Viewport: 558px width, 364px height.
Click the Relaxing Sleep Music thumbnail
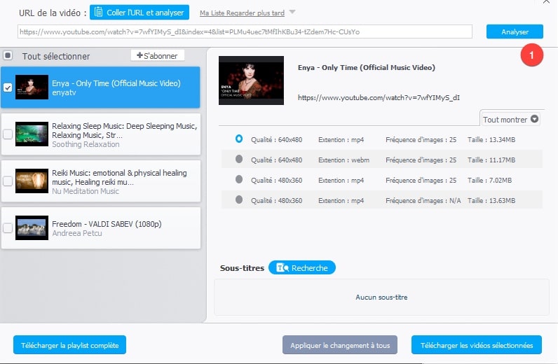click(32, 134)
